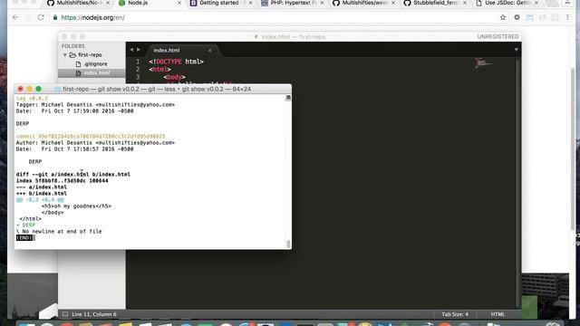
Task: Click the FOLDERS heading in Sublime sidebar
Action: pyautogui.click(x=72, y=46)
